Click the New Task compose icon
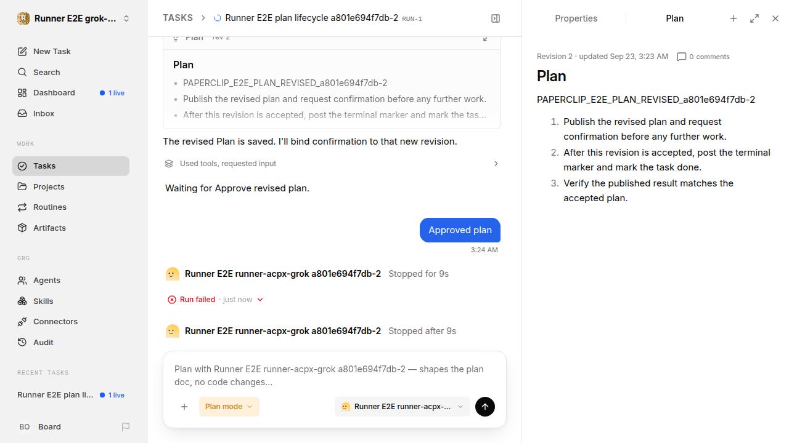Image resolution: width=789 pixels, height=443 pixels. pos(22,51)
